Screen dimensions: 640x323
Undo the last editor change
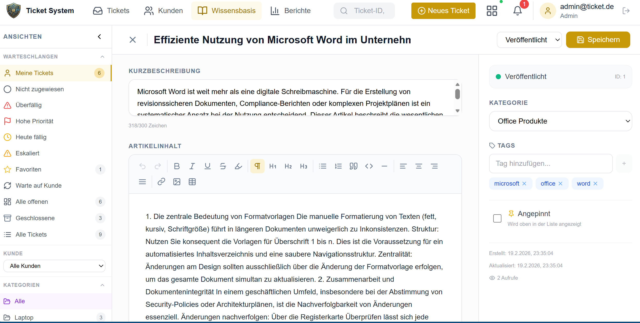pyautogui.click(x=143, y=166)
